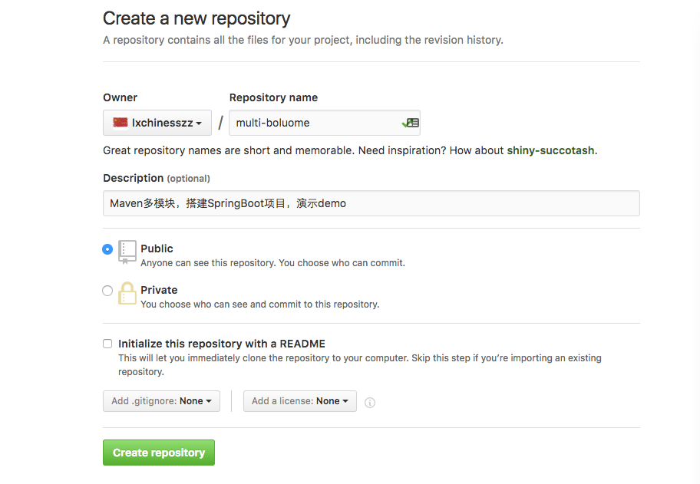Click the Create a new repository heading
The width and height of the screenshot is (700, 484).
(x=196, y=18)
